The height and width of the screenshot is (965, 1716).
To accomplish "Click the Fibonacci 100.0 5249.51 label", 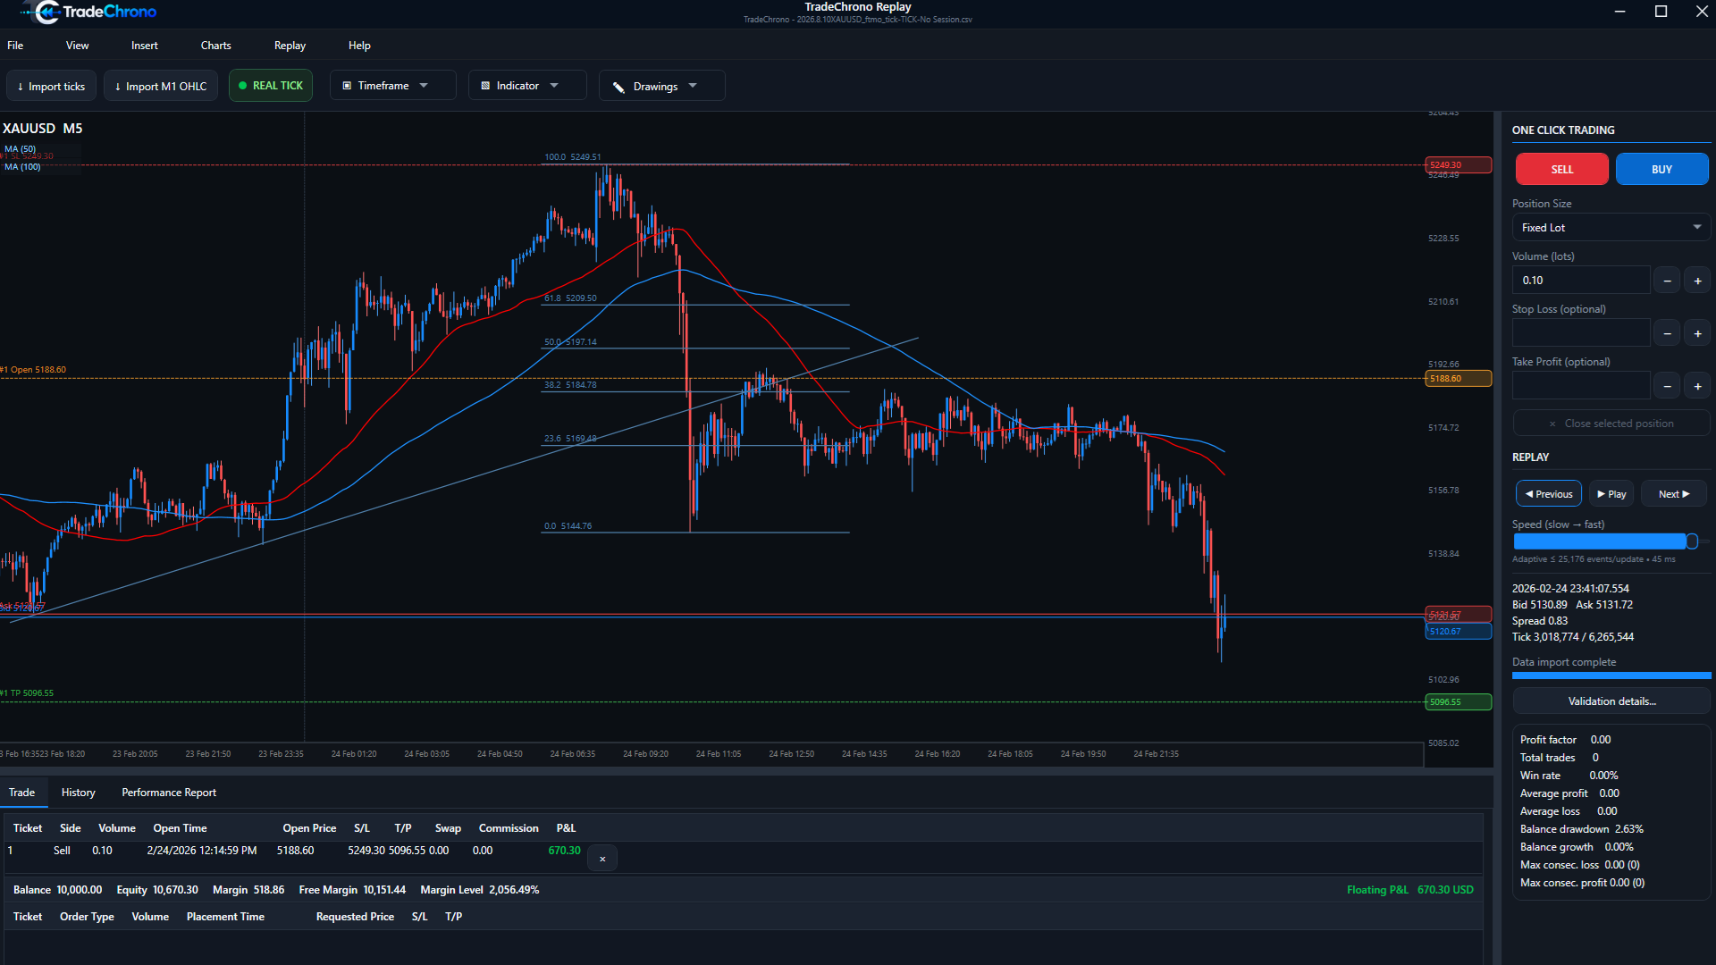I will click(572, 157).
